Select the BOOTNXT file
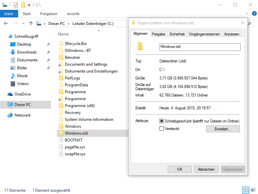The image size is (258, 194). 74,140
